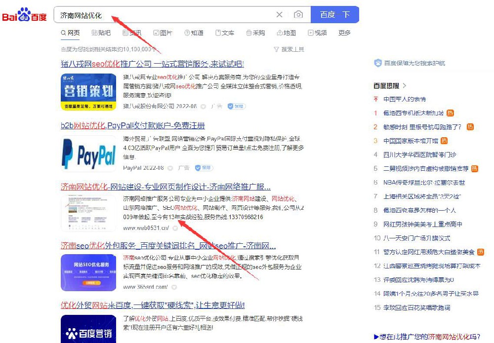The height and width of the screenshot is (343, 494).
Task: Open the camera image search icon
Action: 298,14
